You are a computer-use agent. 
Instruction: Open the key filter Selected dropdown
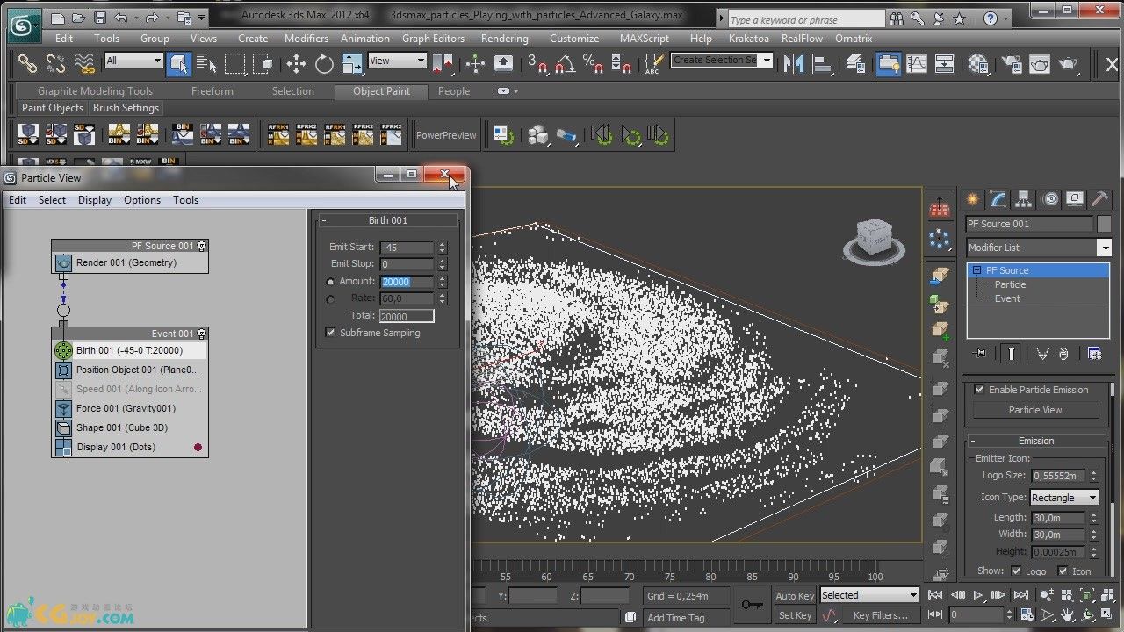tap(869, 595)
